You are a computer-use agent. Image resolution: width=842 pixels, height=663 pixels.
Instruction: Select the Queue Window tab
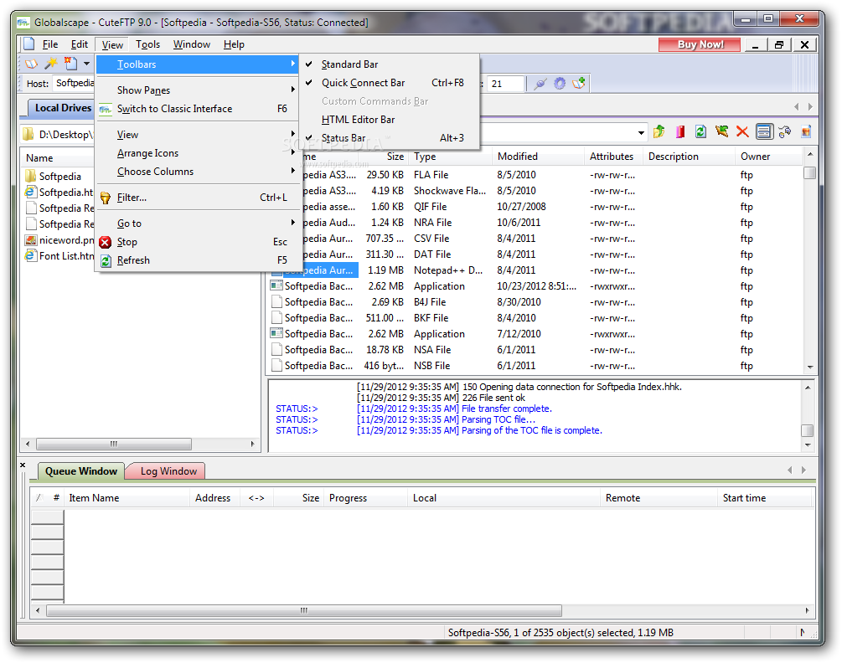pos(80,471)
